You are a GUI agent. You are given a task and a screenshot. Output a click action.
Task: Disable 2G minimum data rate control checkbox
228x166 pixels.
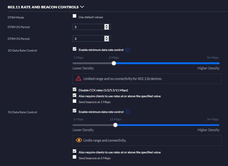point(74,49)
